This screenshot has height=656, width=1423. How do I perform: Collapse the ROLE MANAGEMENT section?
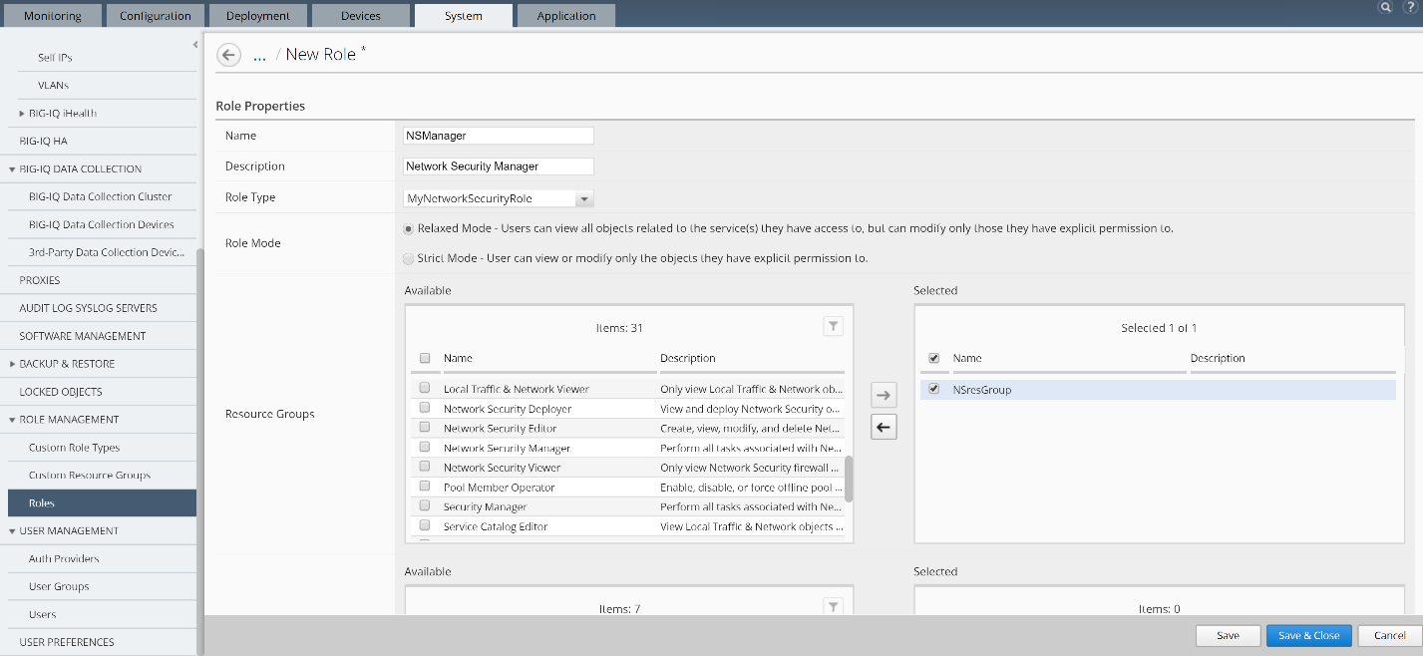click(12, 420)
